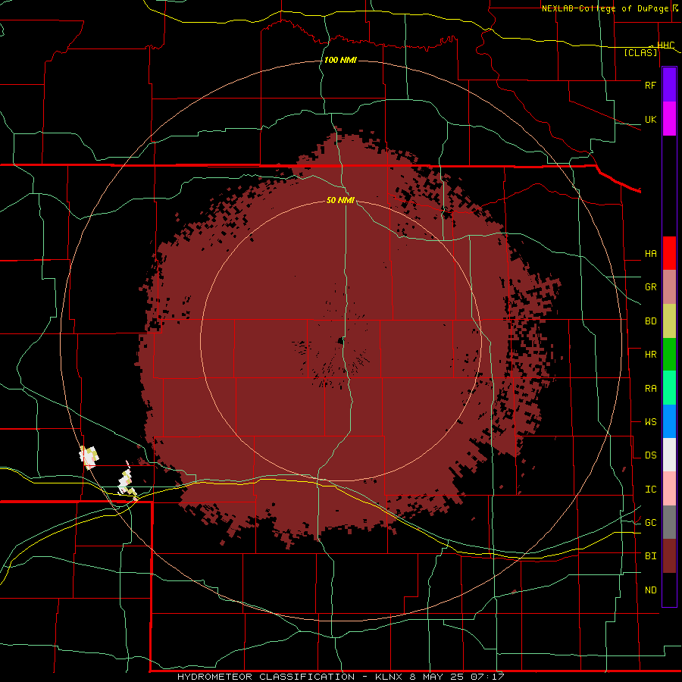Screen dimensions: 682x682
Task: Click the ND legend label
Action: (650, 590)
